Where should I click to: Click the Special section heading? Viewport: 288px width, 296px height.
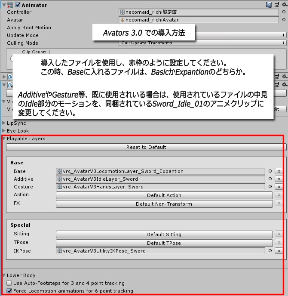pos(20,225)
